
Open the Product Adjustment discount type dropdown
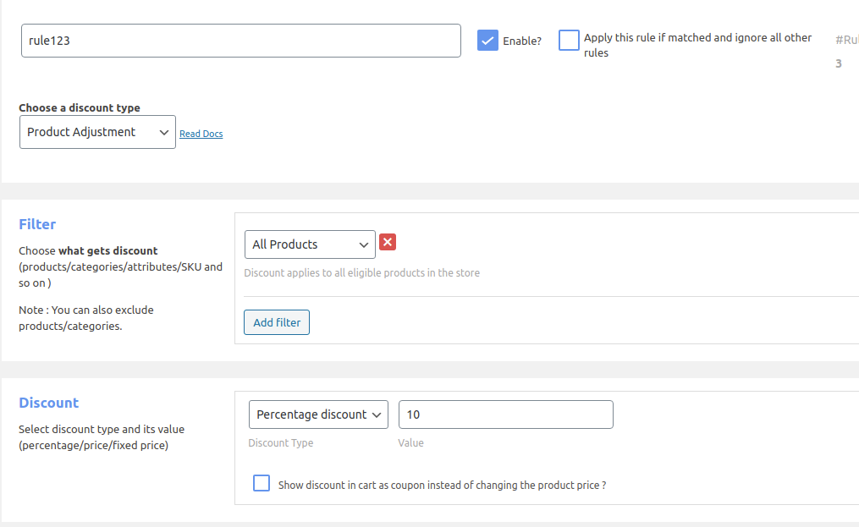(x=97, y=132)
